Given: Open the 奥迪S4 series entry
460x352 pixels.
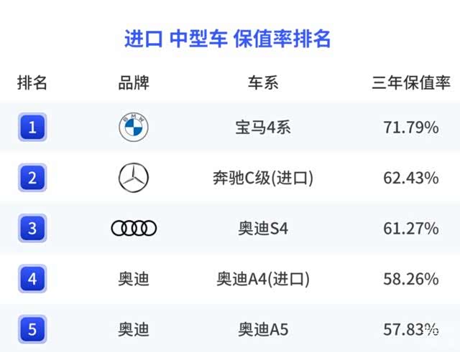Looking at the screenshot, I should pos(263,229).
